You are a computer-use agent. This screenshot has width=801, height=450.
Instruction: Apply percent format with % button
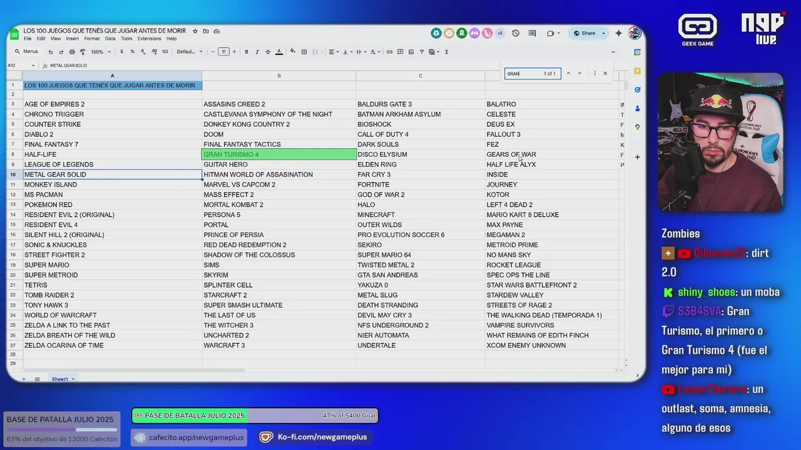point(132,52)
